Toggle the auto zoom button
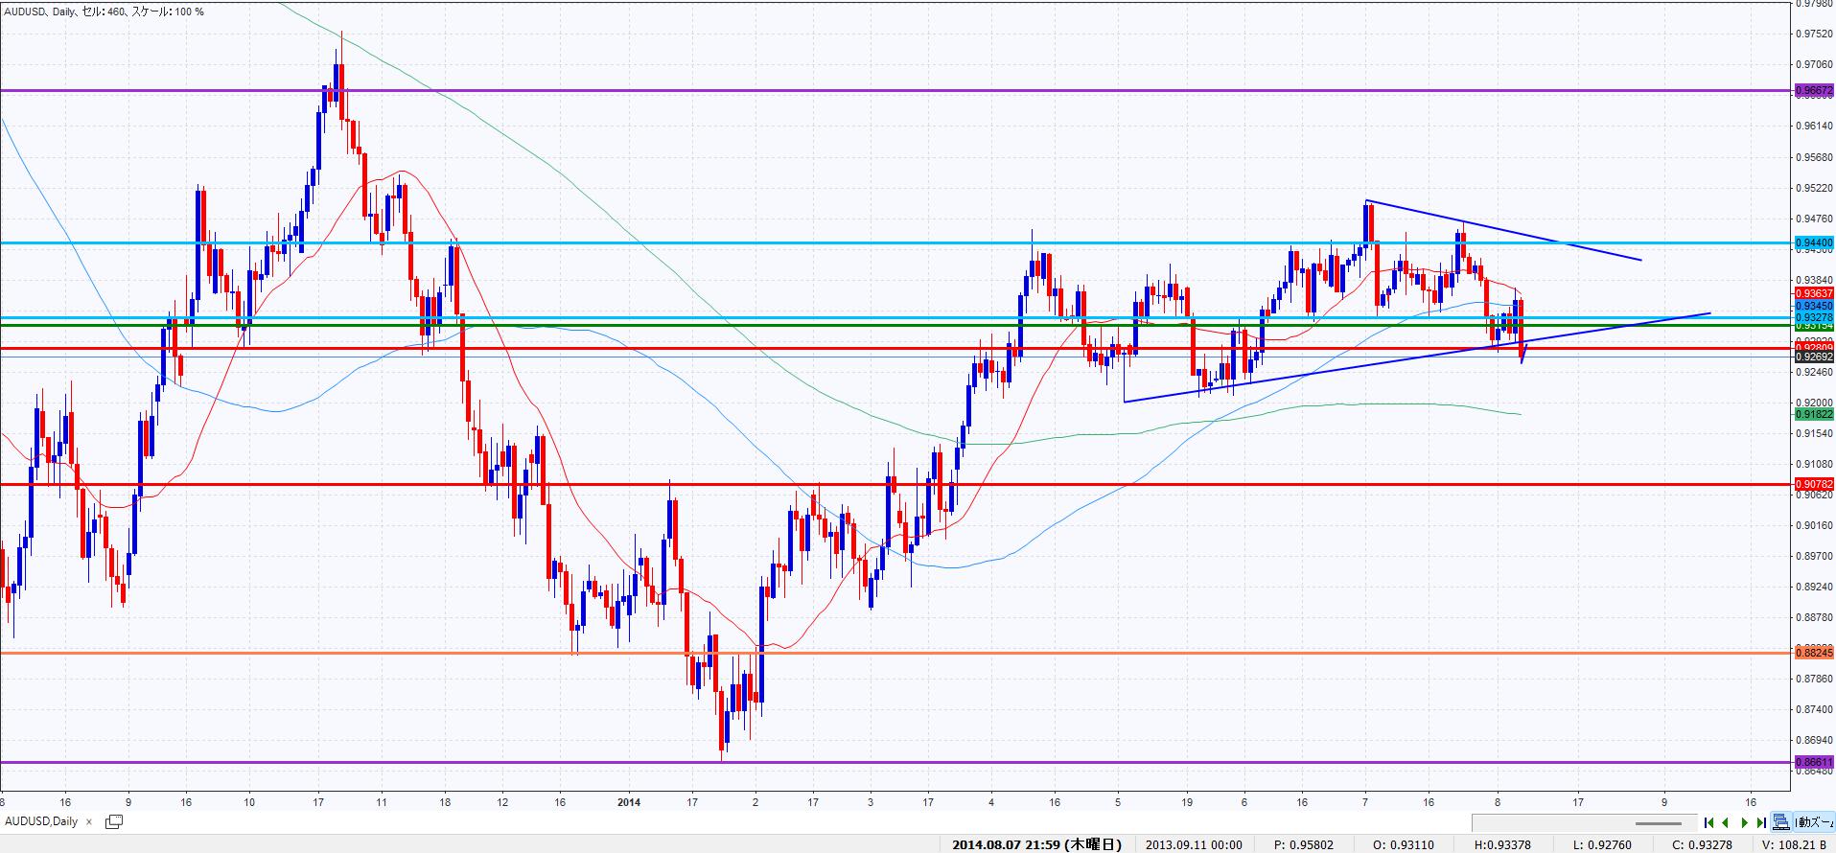Screen dimensions: 1836x853 (x=1811, y=822)
